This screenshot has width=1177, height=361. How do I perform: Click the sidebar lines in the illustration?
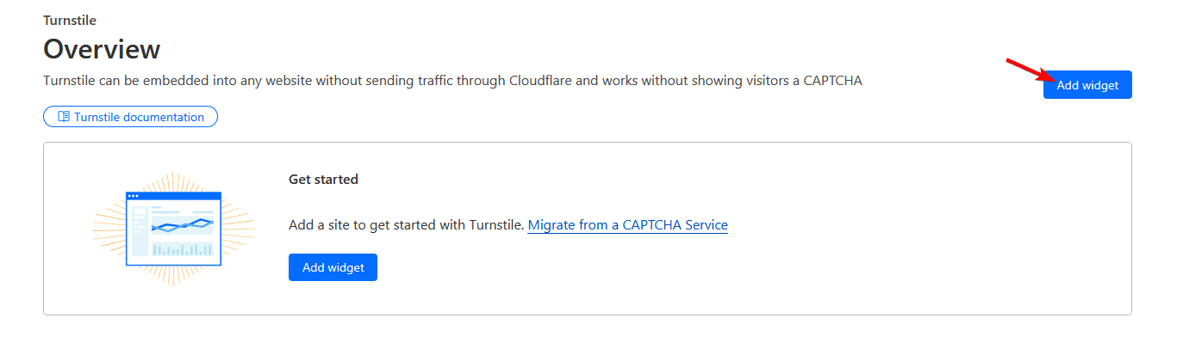tap(138, 225)
